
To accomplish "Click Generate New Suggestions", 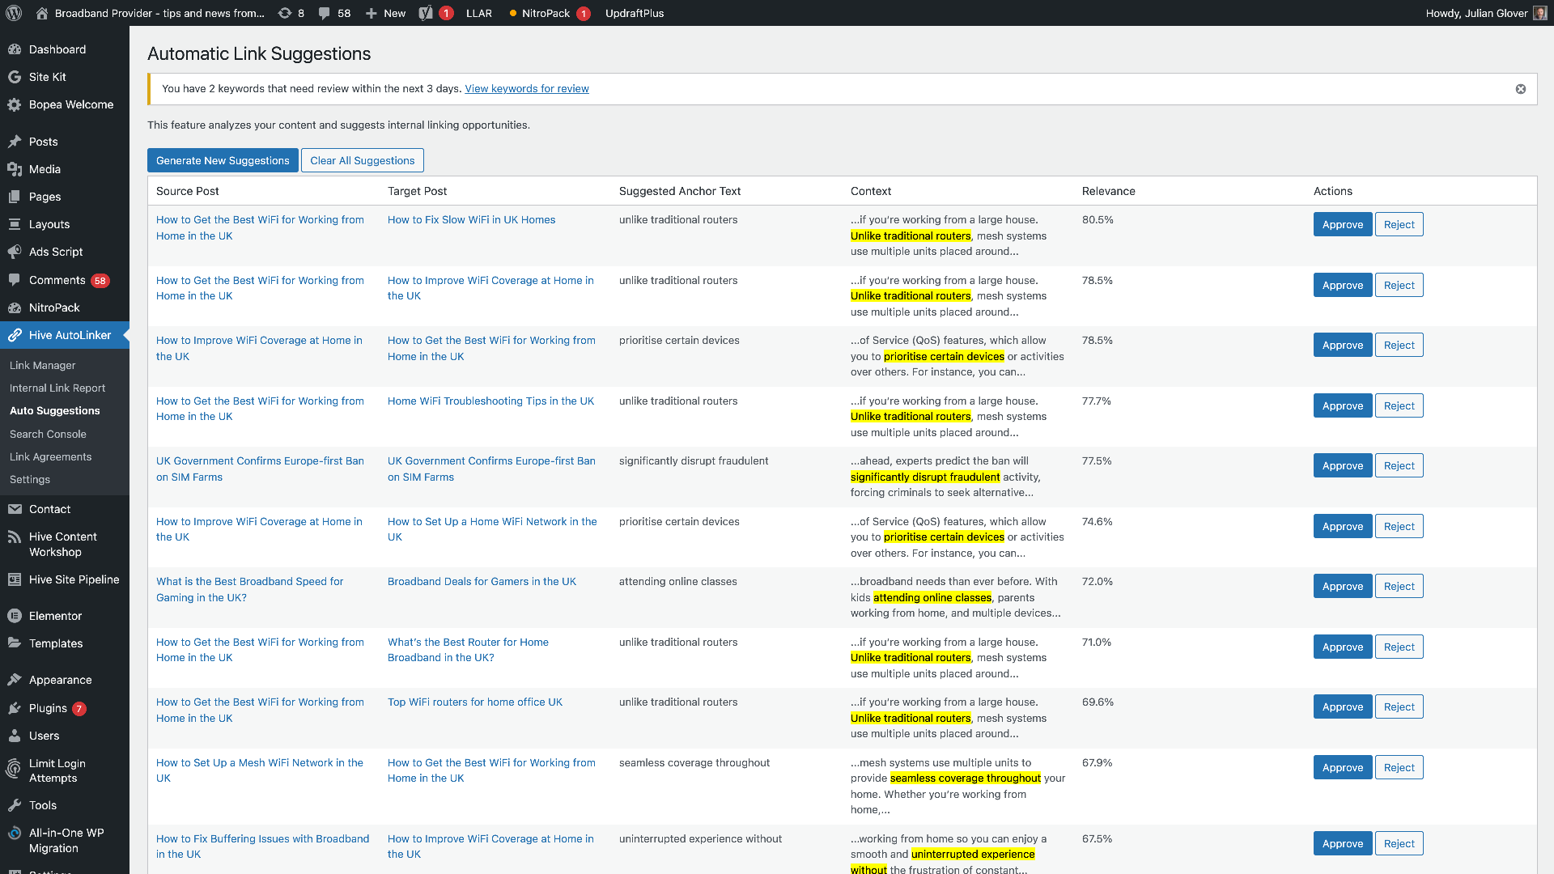I will [223, 160].
